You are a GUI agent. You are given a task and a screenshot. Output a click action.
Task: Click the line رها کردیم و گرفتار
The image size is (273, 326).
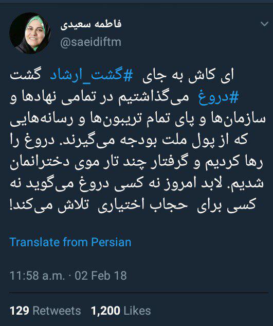pos(136,163)
